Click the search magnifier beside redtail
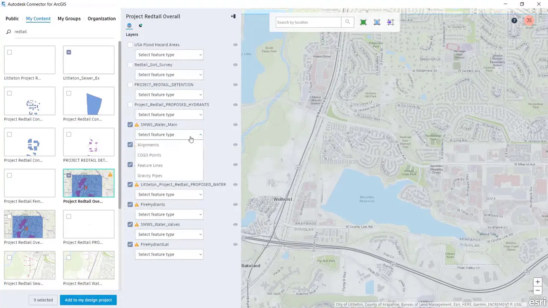 (x=9, y=32)
